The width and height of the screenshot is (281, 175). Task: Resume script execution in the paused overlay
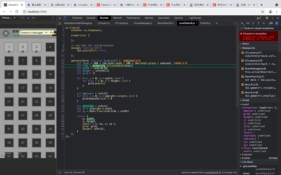pos(46,32)
